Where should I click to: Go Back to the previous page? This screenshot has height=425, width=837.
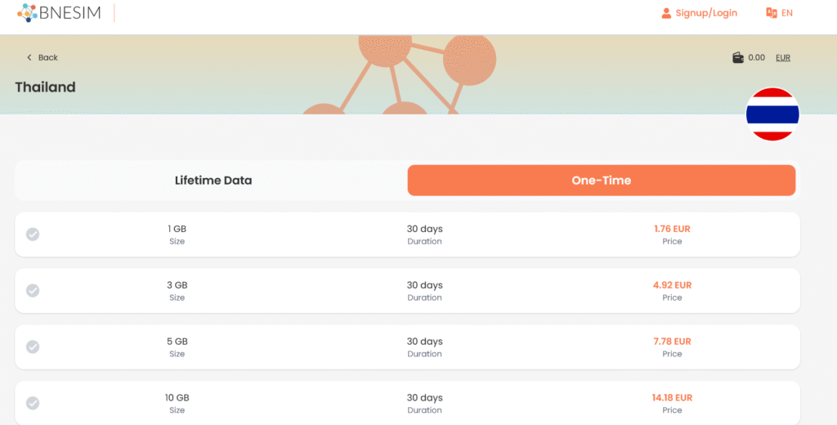pos(47,58)
